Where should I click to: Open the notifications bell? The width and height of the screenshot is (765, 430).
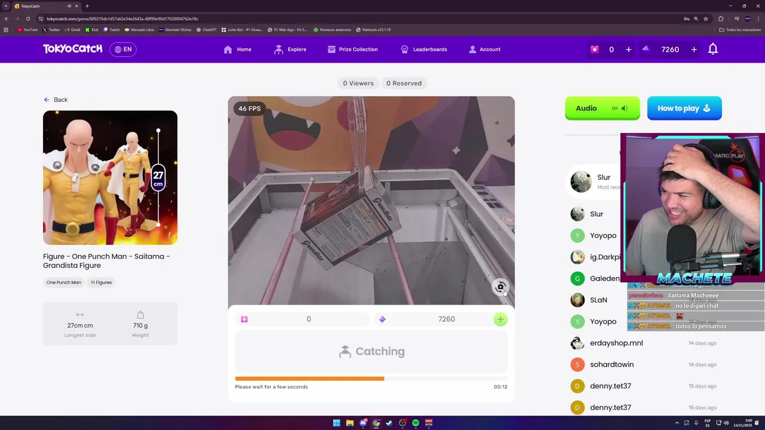(x=713, y=50)
